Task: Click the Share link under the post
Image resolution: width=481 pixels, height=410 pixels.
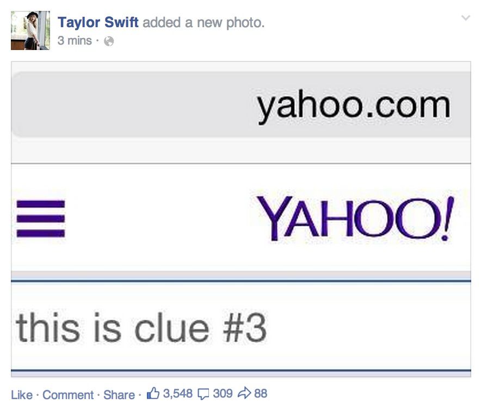Action: click(x=119, y=395)
